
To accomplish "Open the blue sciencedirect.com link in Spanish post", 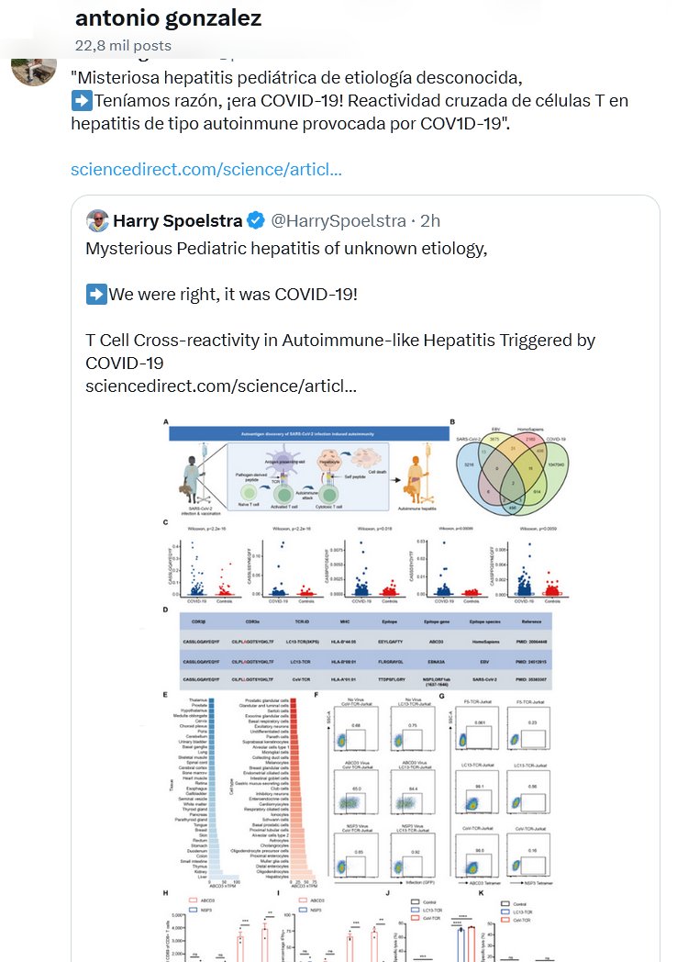I will (206, 170).
